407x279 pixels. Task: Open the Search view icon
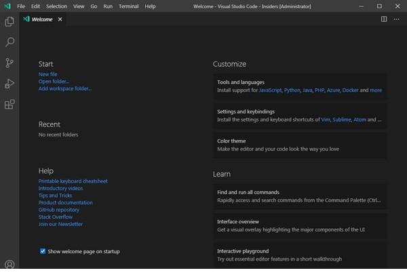pyautogui.click(x=9, y=42)
